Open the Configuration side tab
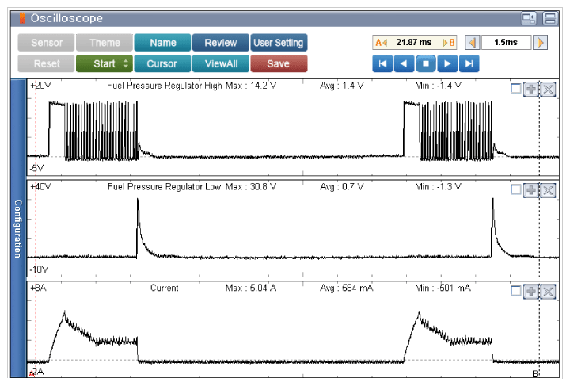Image resolution: width=570 pixels, height=386 pixels. coord(17,228)
